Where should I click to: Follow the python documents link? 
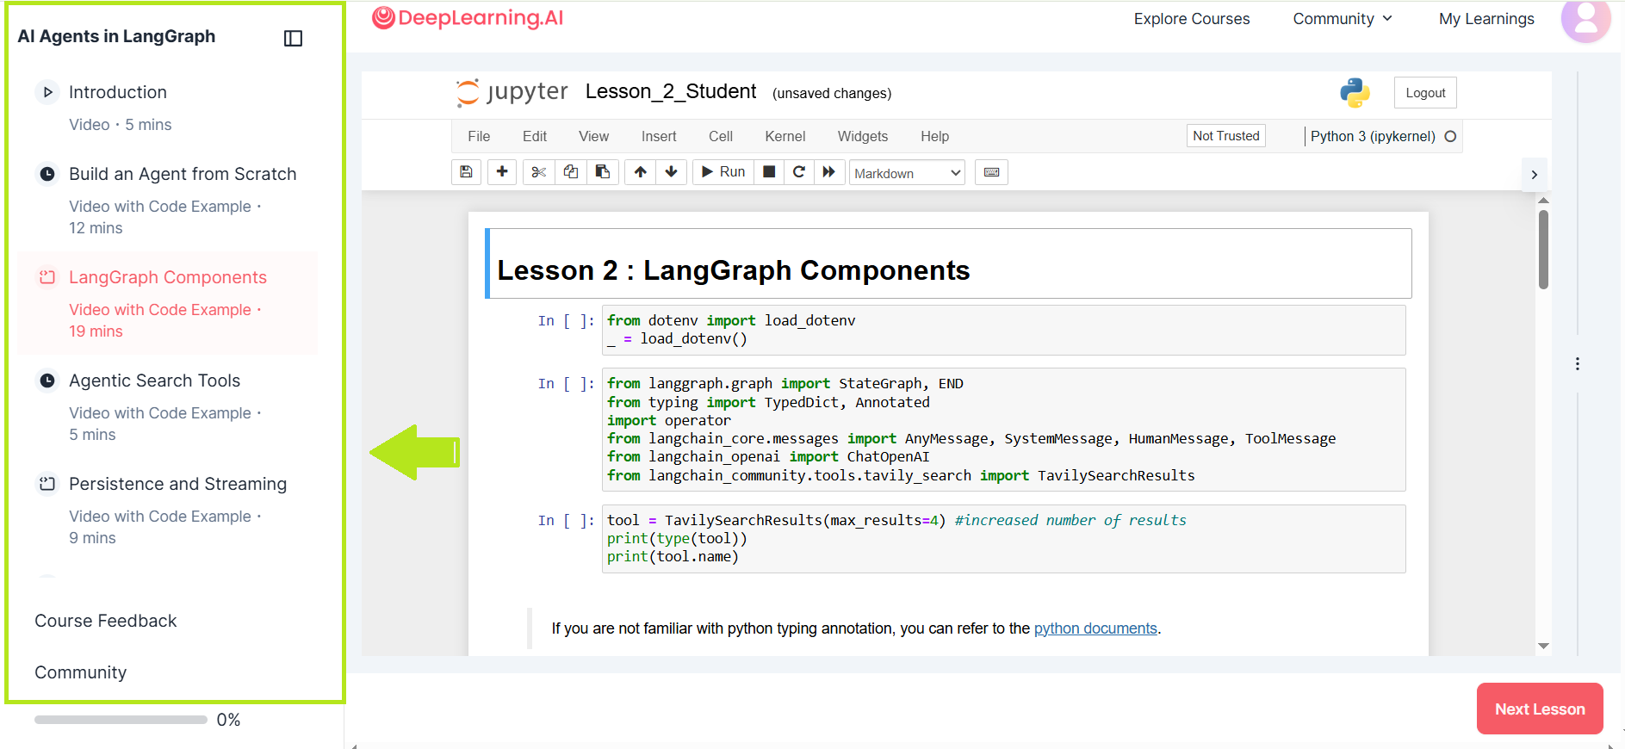1095,628
